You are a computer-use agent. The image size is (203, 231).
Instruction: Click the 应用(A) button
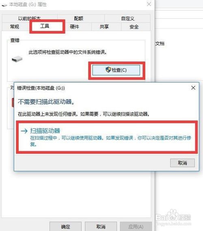tap(136, 226)
